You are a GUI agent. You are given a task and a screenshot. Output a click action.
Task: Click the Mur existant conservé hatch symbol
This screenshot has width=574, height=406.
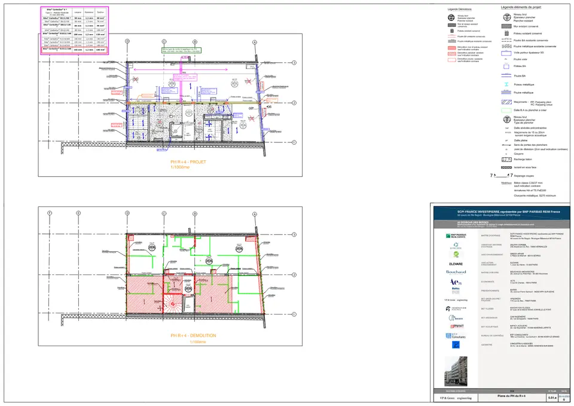506,26
